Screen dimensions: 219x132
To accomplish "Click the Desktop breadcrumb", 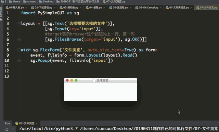I will (x=47, y=1).
